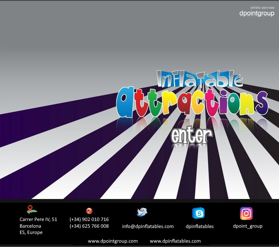Click the "ES, Europe" country text

[x=31, y=232]
